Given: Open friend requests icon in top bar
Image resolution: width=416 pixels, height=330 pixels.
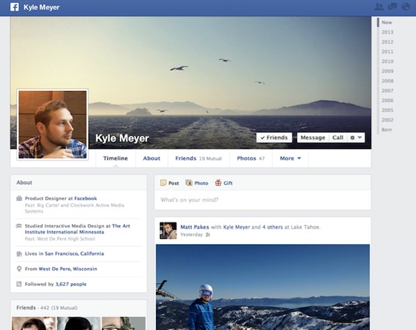Looking at the screenshot, I should (x=378, y=7).
